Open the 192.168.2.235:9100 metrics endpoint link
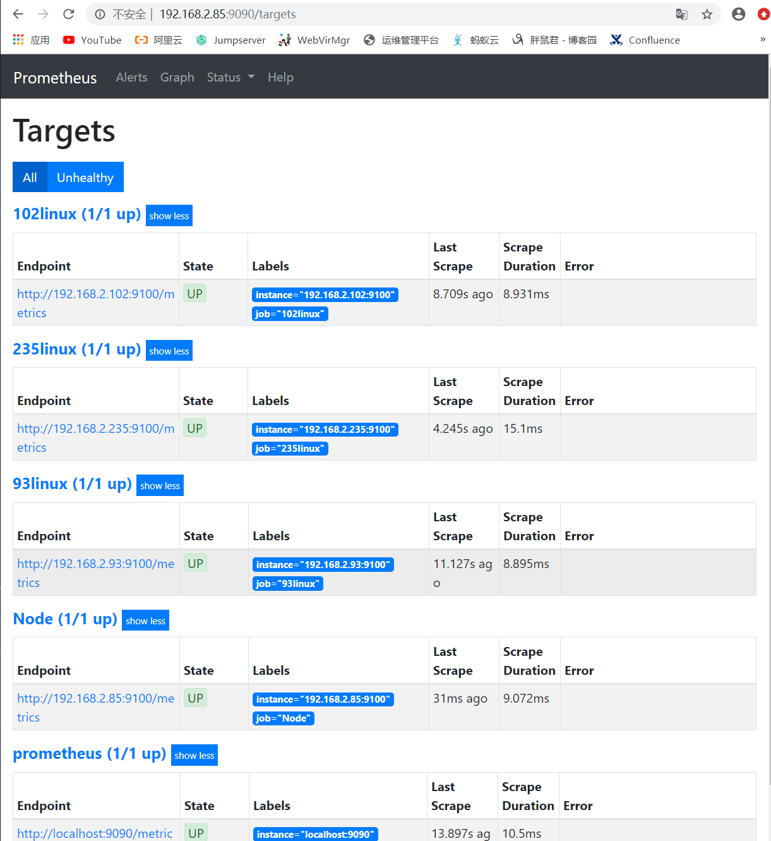This screenshot has width=771, height=841. point(95,438)
